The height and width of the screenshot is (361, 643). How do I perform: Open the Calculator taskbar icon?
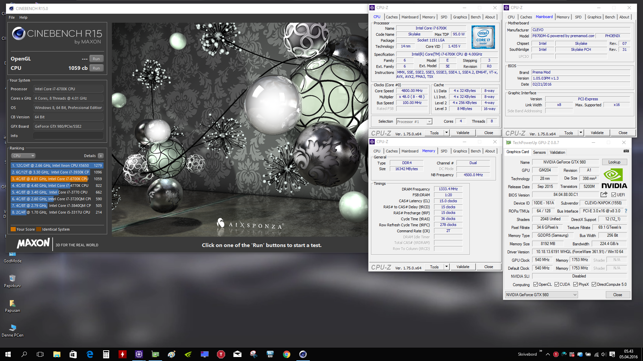pos(106,354)
